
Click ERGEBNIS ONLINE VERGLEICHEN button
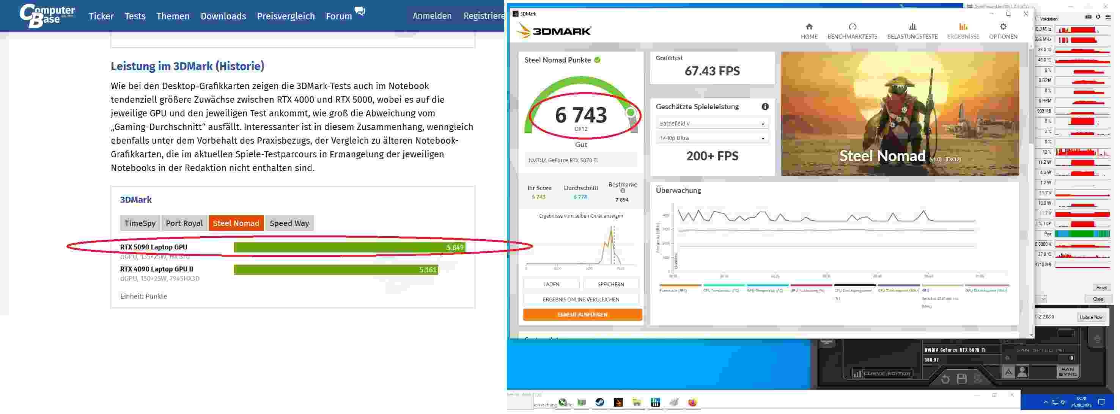[581, 299]
